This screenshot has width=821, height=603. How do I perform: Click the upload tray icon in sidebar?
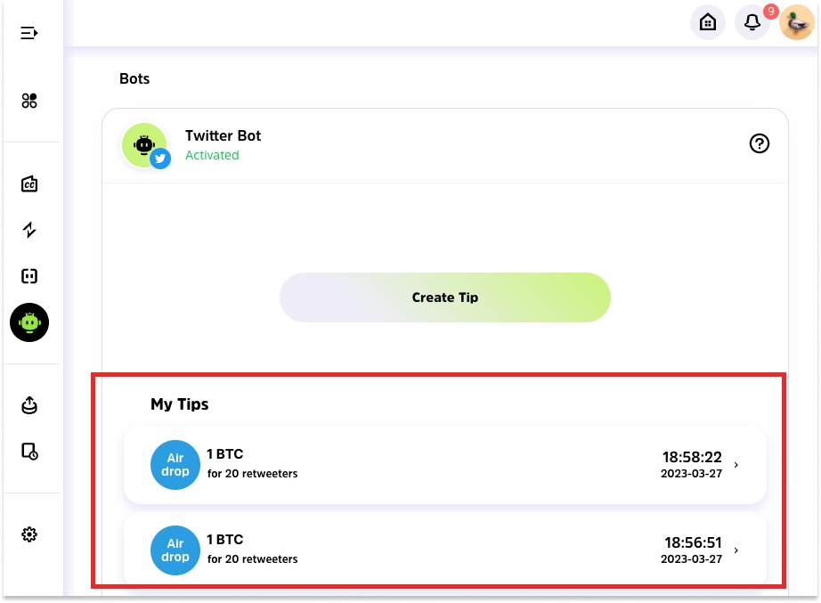point(29,405)
